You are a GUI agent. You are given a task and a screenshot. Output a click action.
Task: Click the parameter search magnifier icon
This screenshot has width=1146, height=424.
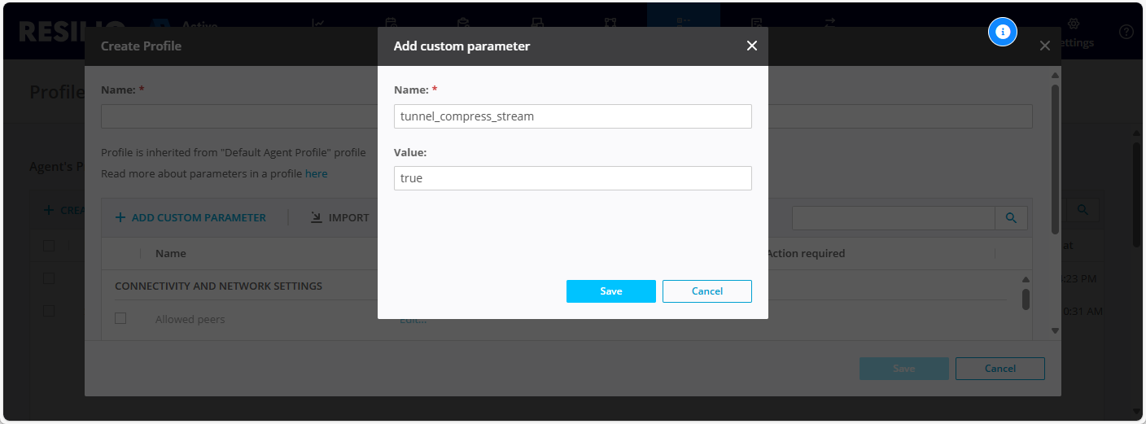tap(1011, 217)
